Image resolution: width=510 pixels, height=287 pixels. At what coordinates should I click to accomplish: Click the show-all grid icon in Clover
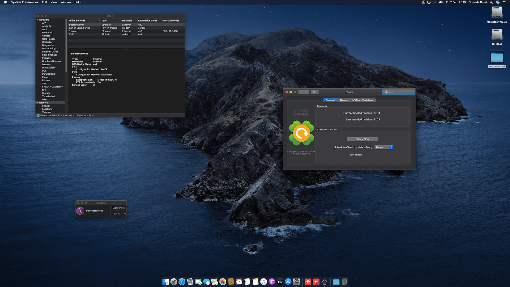coord(314,92)
